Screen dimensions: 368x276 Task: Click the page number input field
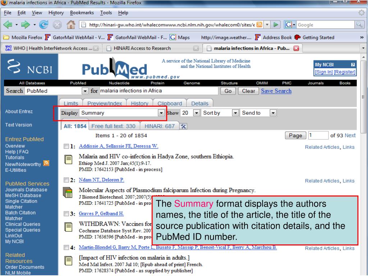(318, 135)
